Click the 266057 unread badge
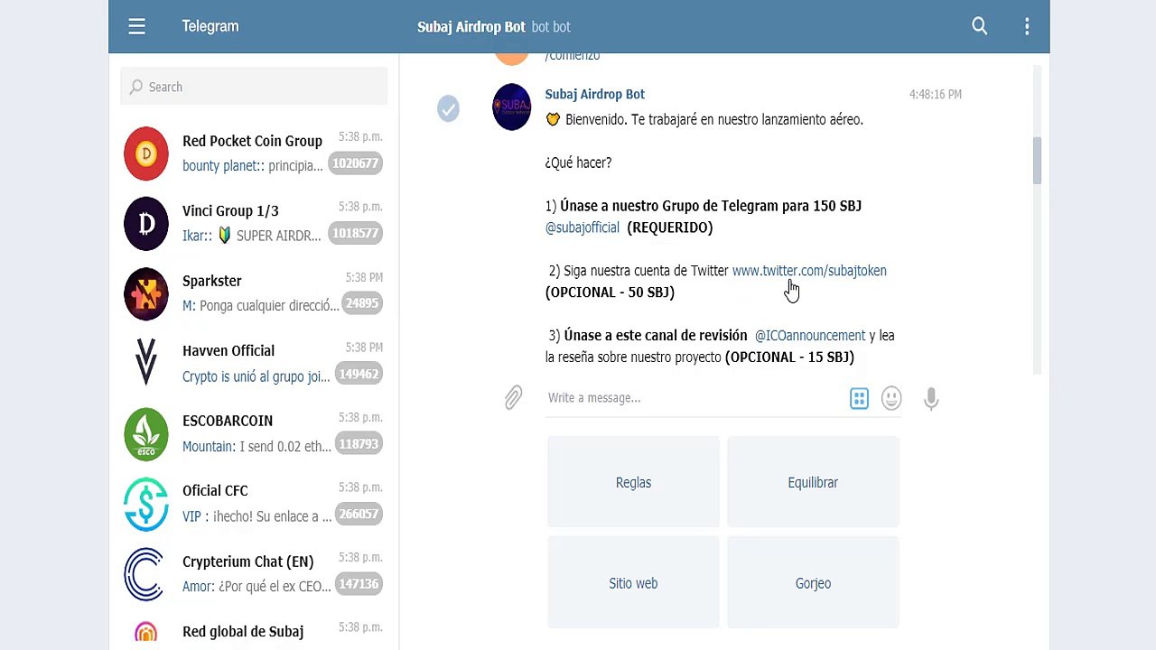 (359, 514)
